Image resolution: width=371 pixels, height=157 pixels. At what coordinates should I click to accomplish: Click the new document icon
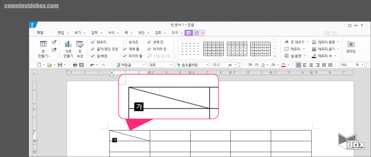point(39,65)
